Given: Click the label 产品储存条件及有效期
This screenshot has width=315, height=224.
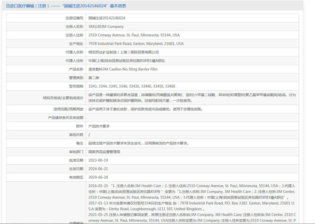Looking at the screenshot, I should [66, 118].
